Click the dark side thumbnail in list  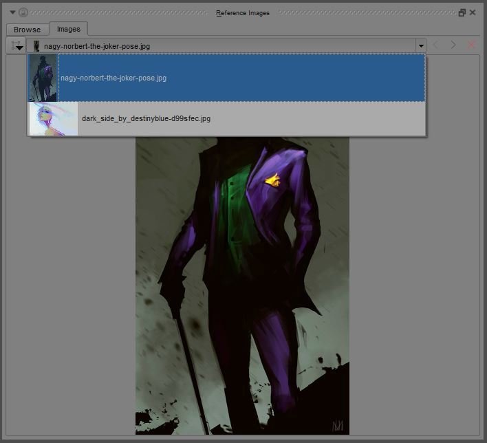(x=54, y=119)
